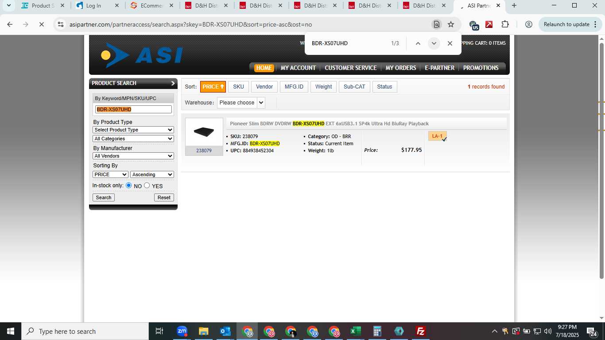Click the red arrow extension icon
The width and height of the screenshot is (605, 340).
[489, 24]
